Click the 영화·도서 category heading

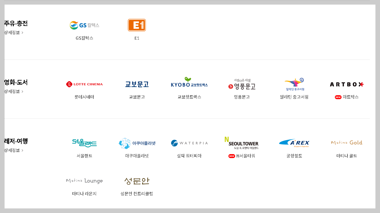pos(16,82)
